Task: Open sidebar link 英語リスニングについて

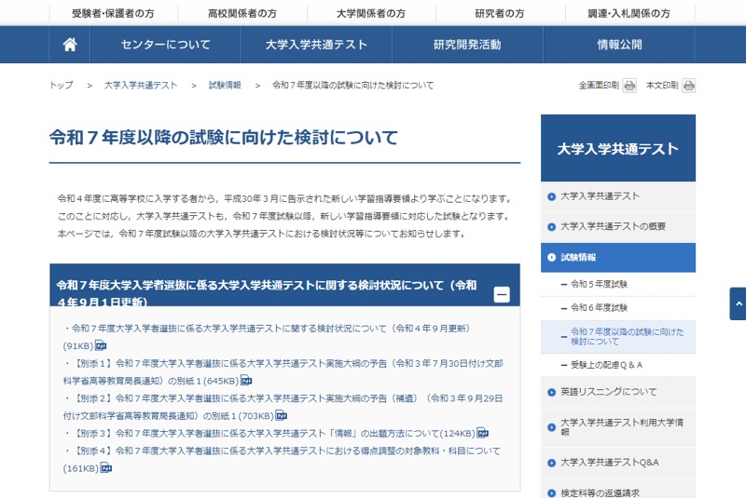Action: click(618, 392)
